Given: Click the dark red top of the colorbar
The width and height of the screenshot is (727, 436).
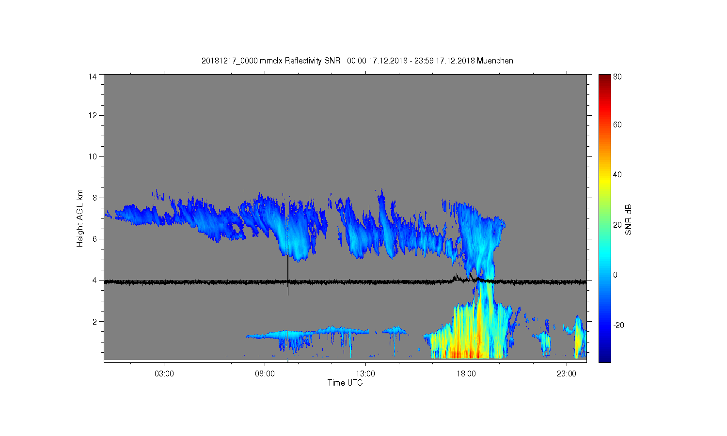Looking at the screenshot, I should point(604,78).
